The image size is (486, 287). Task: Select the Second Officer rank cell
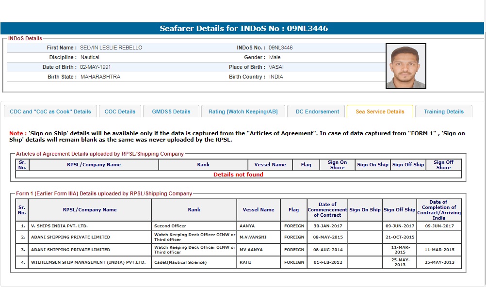coord(170,226)
